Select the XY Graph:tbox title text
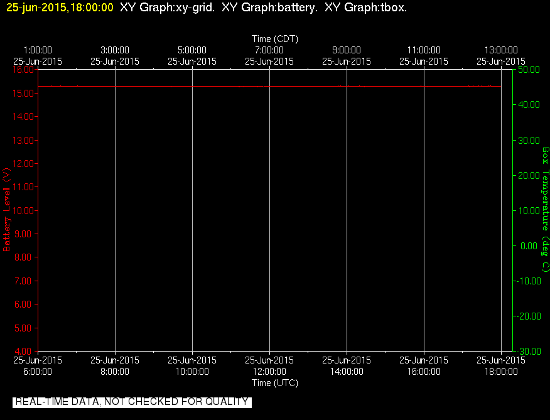Image resolution: width=550 pixels, height=420 pixels. tap(365, 8)
